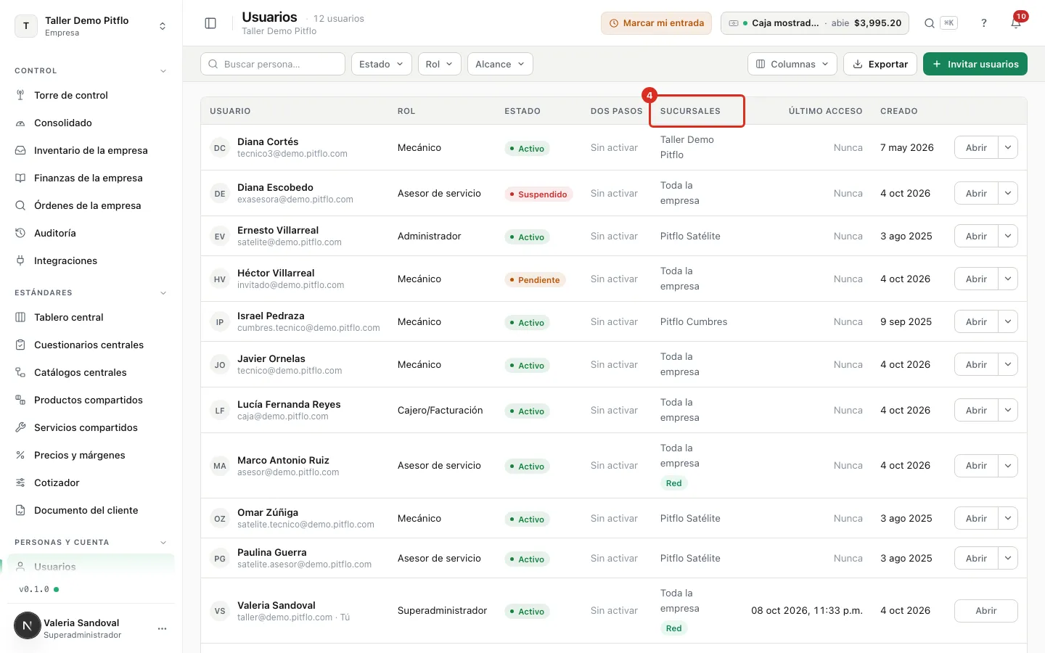Collapse the ESTÁNDARES sidebar section
Screen dimensions: 1045x653
163,293
